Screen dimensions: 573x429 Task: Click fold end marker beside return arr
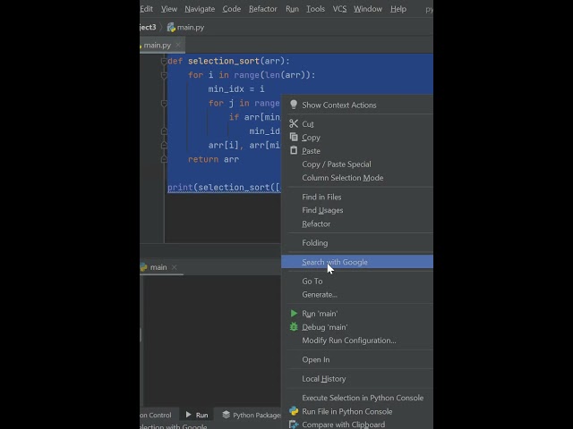164,159
